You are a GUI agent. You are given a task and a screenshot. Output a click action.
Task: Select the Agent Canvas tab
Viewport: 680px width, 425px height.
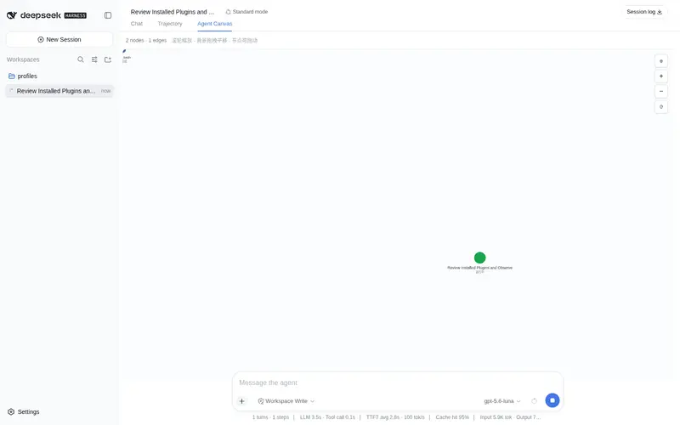[x=215, y=24]
